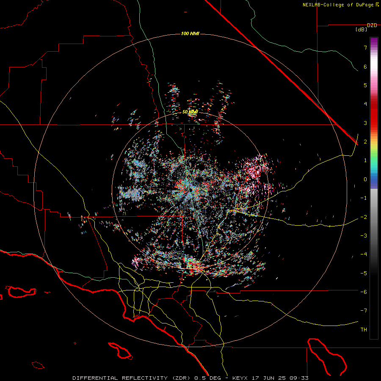The width and height of the screenshot is (381, 381).
Task: Click the 2 tick on color scale
Action: (x=365, y=142)
